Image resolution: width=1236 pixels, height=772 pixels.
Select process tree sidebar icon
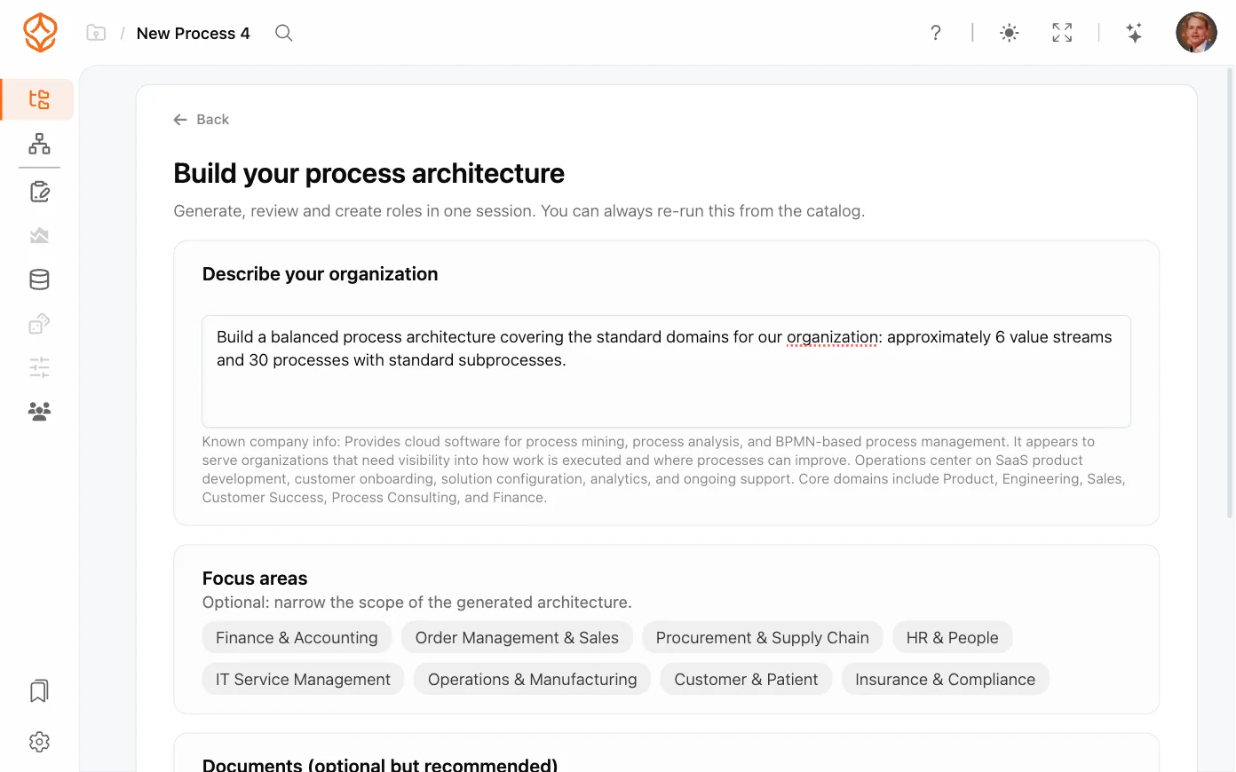[x=39, y=99]
